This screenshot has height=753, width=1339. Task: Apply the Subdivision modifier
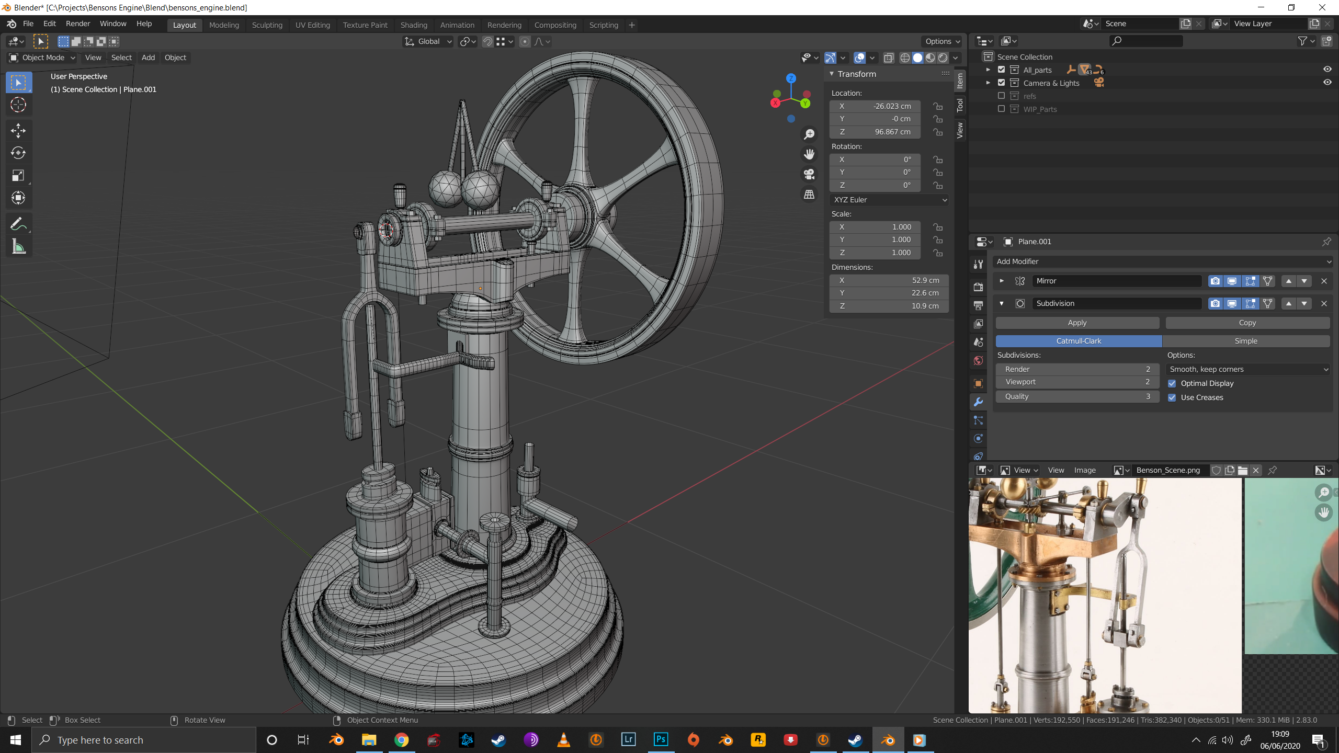point(1077,323)
